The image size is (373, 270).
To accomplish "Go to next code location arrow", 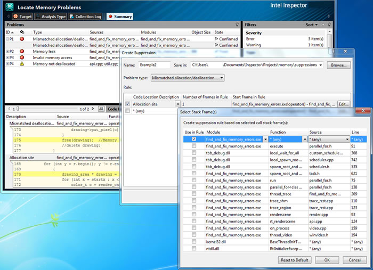I will [x=93, y=109].
